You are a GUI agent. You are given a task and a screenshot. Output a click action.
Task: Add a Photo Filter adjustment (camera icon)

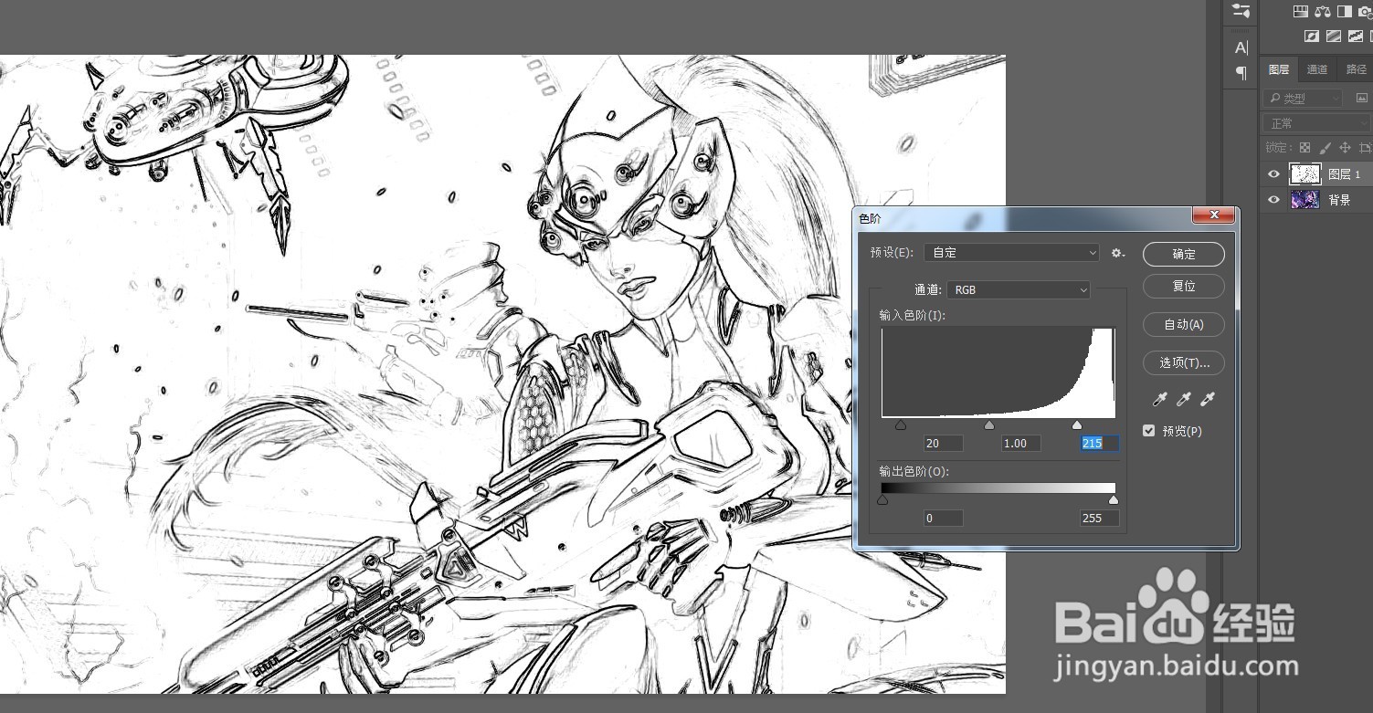(1366, 12)
